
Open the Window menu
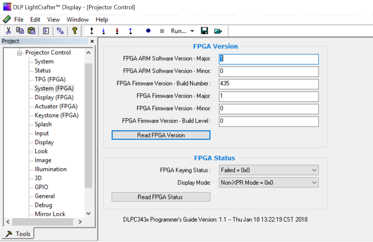tap(78, 20)
